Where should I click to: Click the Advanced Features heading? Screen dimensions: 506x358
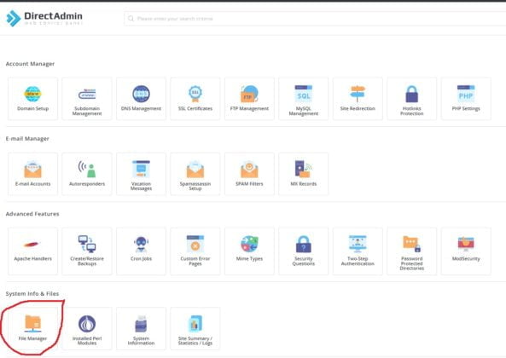32,214
